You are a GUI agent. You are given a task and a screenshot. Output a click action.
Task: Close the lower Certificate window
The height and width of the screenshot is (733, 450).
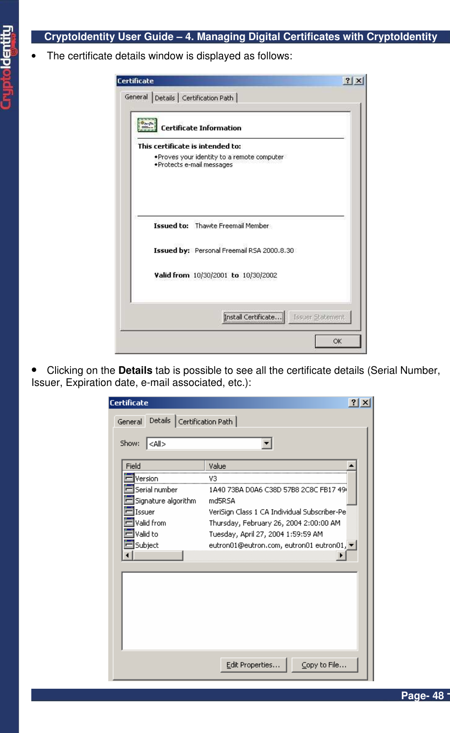pyautogui.click(x=365, y=402)
